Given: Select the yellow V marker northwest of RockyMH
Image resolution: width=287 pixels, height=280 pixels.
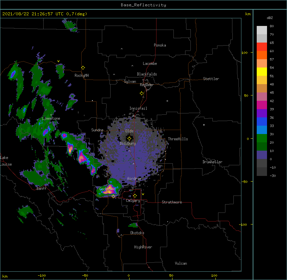Looking at the screenshot, I should coord(58,61).
